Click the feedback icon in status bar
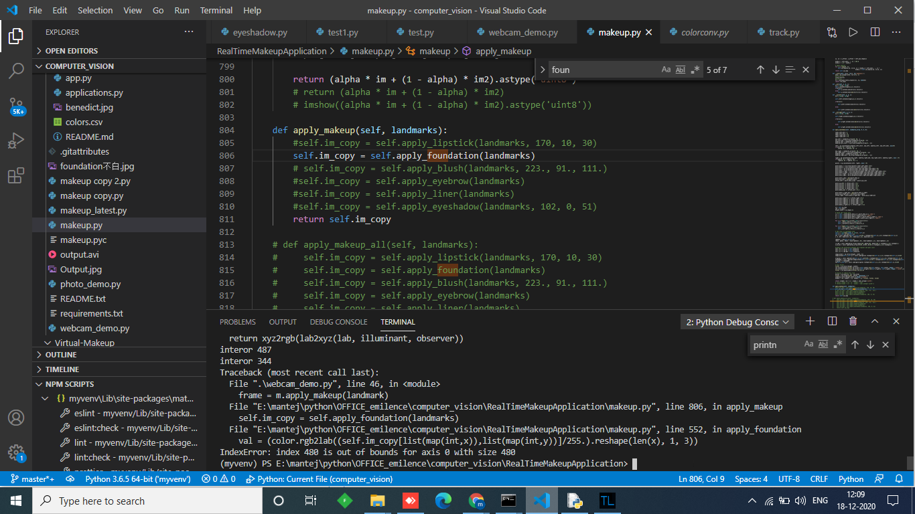915x514 pixels. [x=879, y=479]
